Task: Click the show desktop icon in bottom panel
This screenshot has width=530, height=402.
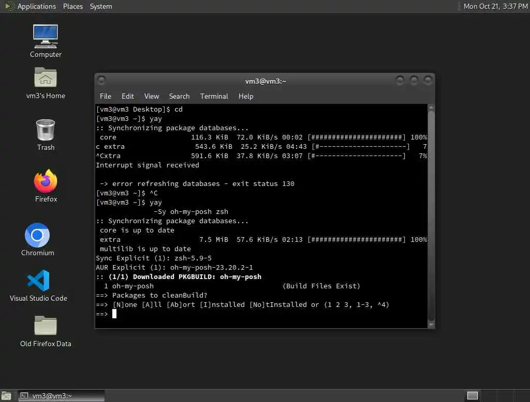Action: coord(6,396)
